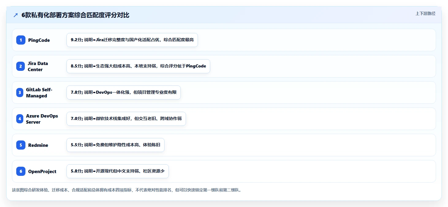This screenshot has width=448, height=207.
Task: Click the title 6款私有化部署方案综合匹配度评分对比
Action: pyautogui.click(x=75, y=15)
